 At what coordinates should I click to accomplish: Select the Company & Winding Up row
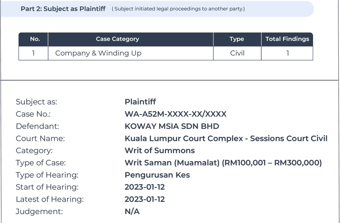click(x=98, y=53)
